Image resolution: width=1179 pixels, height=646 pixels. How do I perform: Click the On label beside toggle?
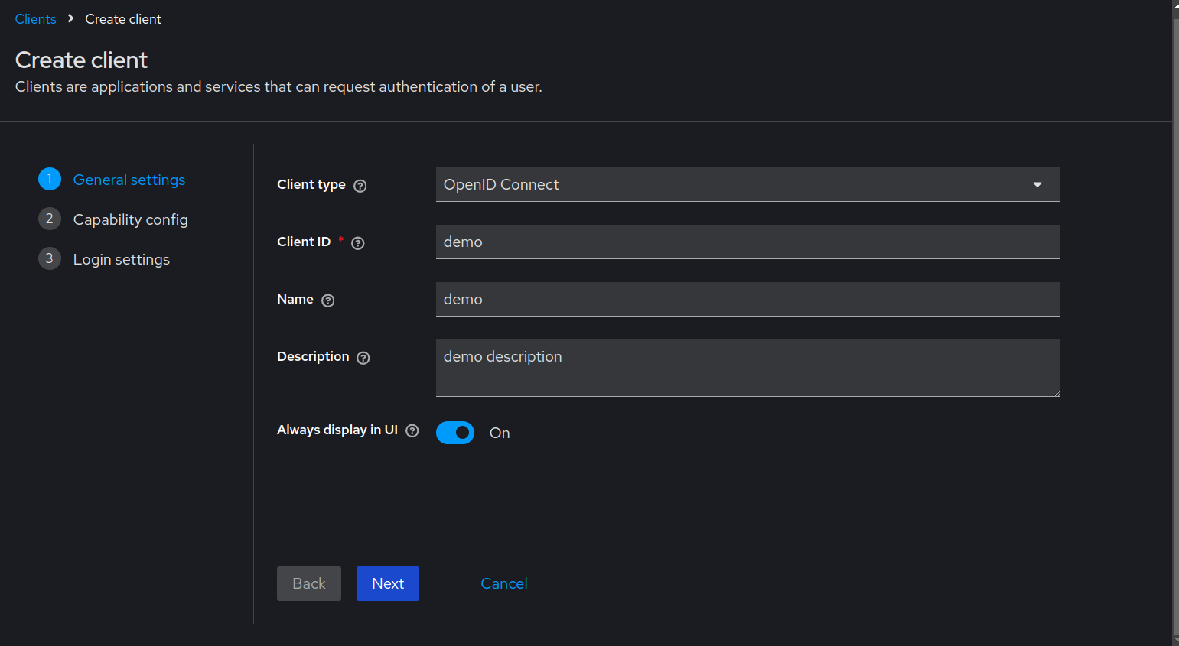pyautogui.click(x=500, y=433)
